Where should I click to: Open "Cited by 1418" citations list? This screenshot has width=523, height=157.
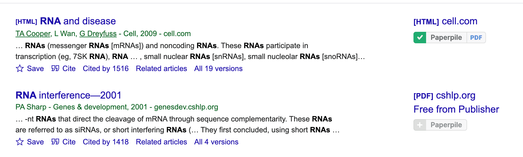click(106, 142)
